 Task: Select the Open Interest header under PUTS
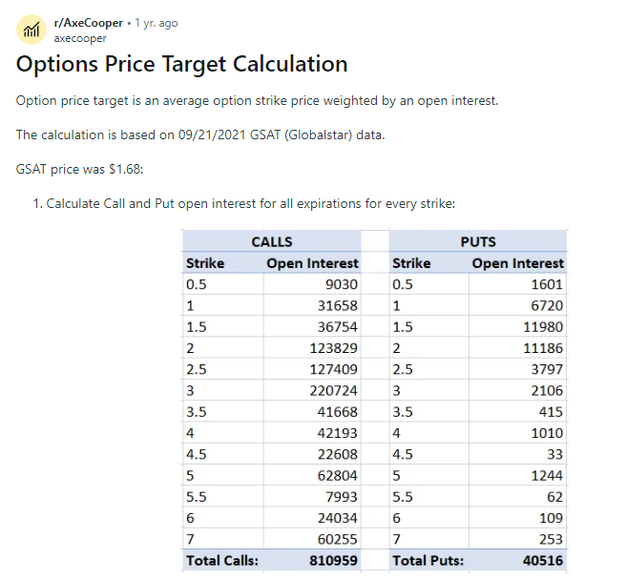tap(518, 263)
